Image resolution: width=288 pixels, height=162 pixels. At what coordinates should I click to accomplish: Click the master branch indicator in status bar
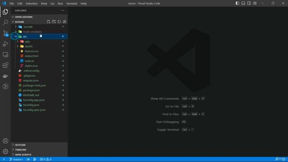[16, 159]
